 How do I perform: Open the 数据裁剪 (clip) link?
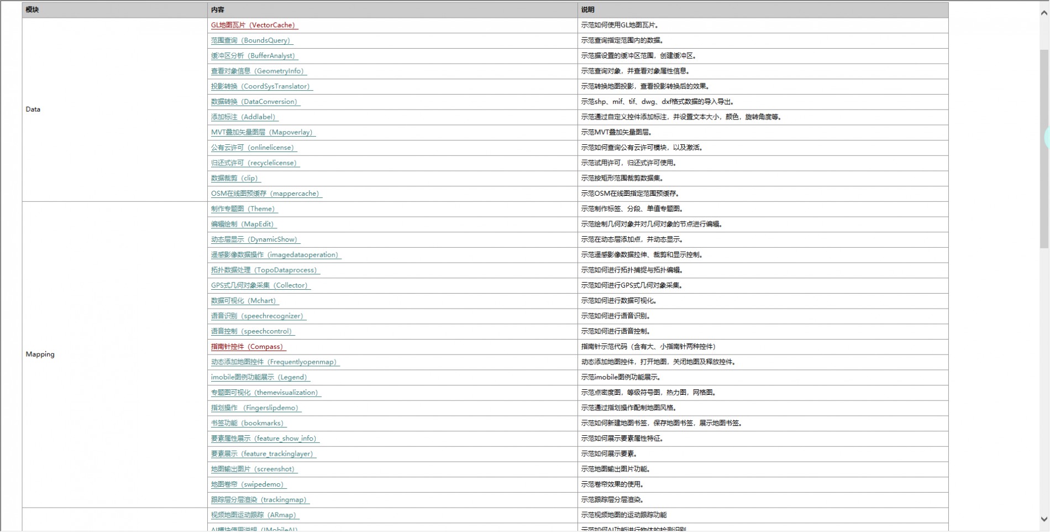pos(235,178)
